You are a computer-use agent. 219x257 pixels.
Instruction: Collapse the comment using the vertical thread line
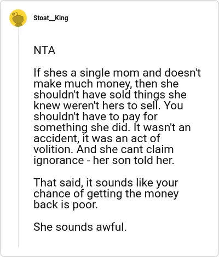(18, 138)
